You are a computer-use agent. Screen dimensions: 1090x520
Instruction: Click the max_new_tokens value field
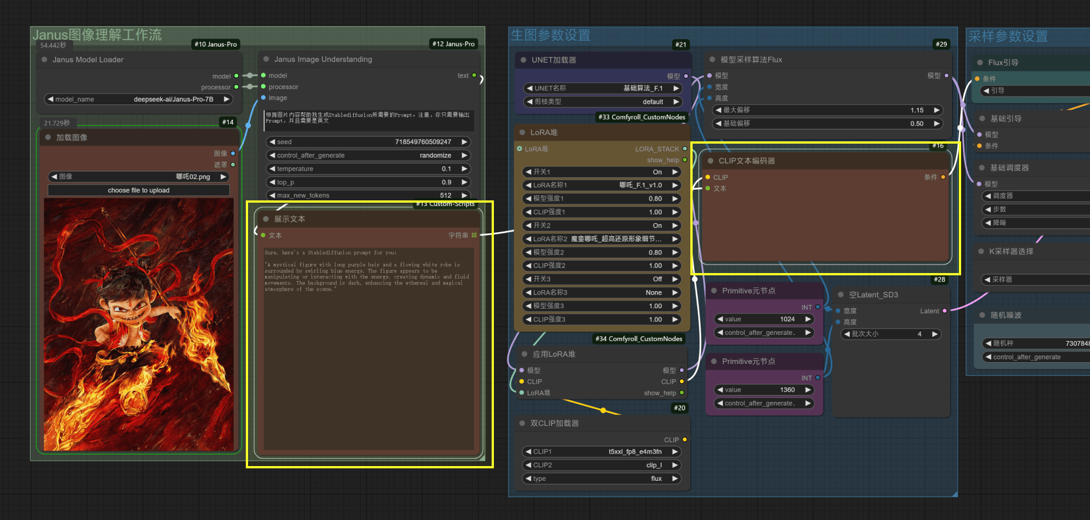368,195
